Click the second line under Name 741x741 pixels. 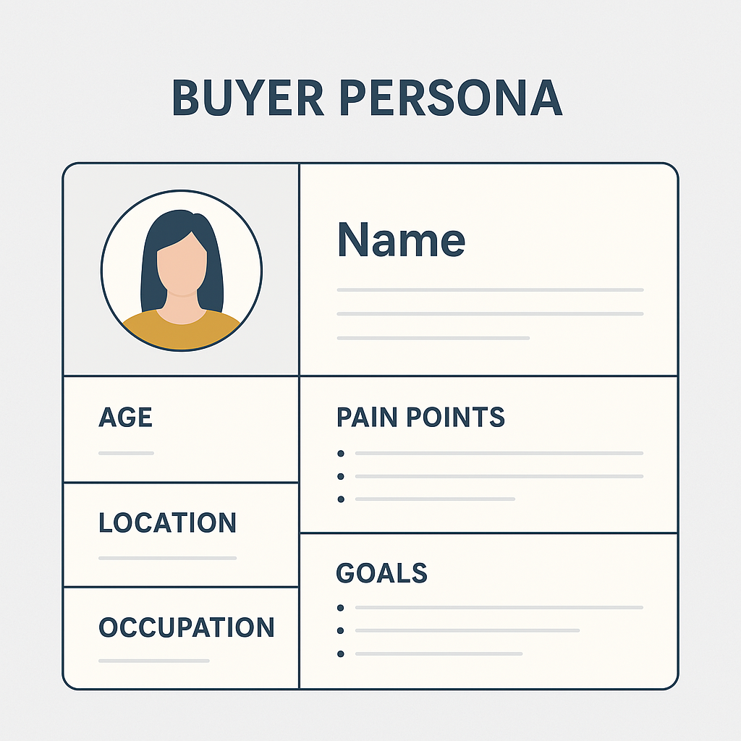(x=490, y=314)
